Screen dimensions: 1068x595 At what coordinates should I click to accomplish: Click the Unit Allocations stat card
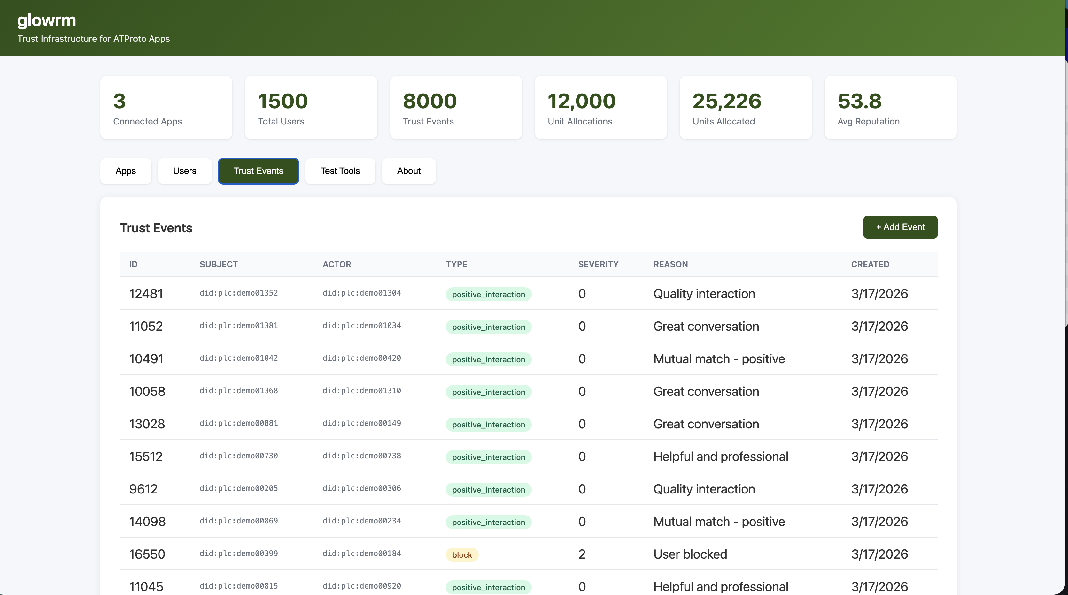pos(601,107)
